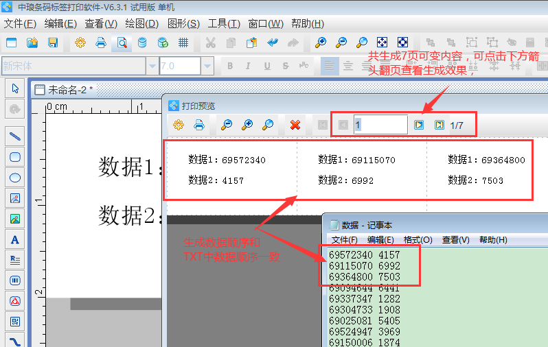Select the text tool A icon
This screenshot has height=347, width=548.
[15, 239]
